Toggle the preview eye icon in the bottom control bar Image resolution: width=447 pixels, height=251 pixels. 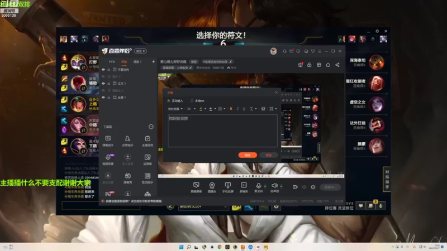304,187
